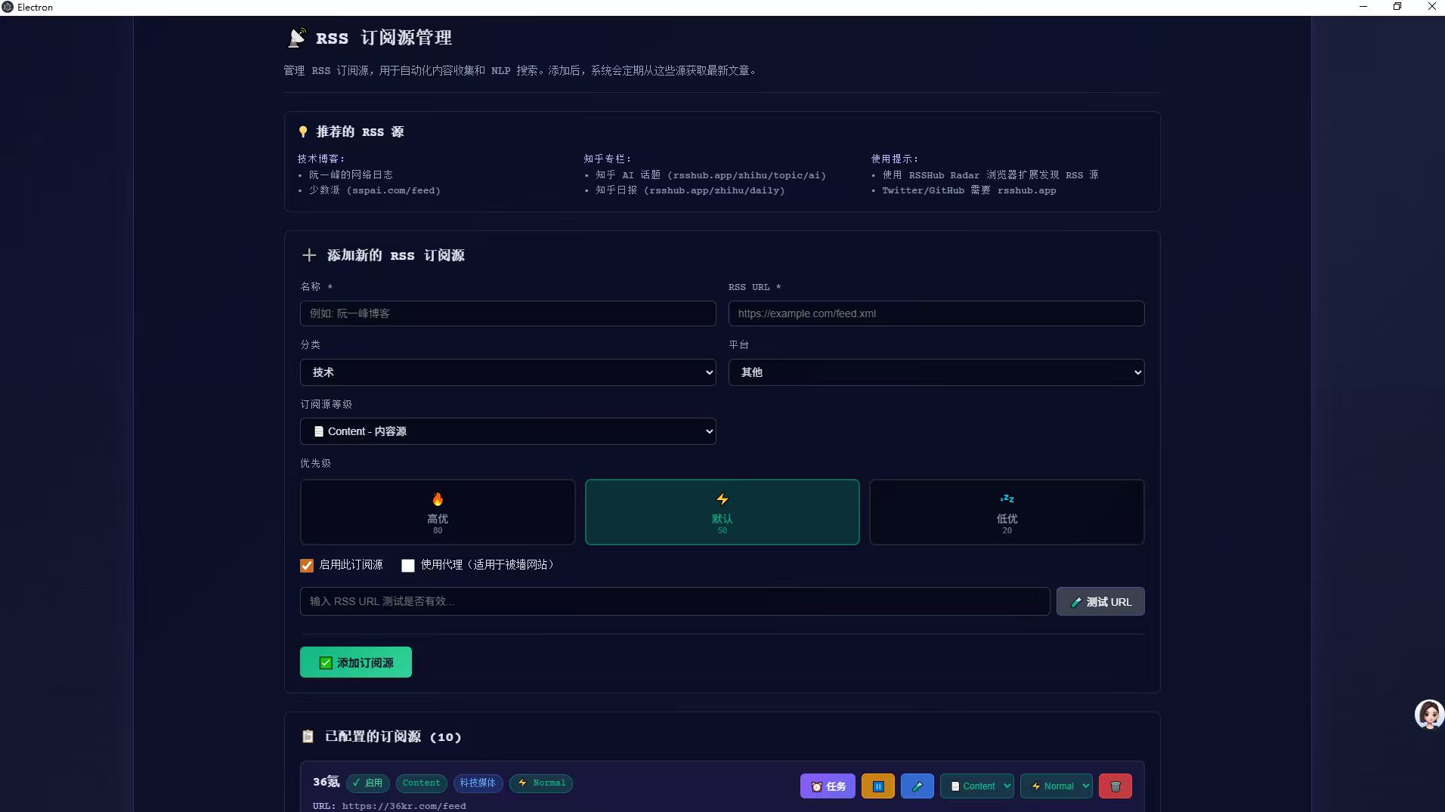Open the 平台 dropdown showing 其他
Screen dimensions: 1445x812
[936, 372]
